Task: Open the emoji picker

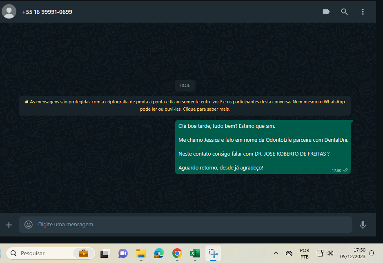Action: coord(29,225)
